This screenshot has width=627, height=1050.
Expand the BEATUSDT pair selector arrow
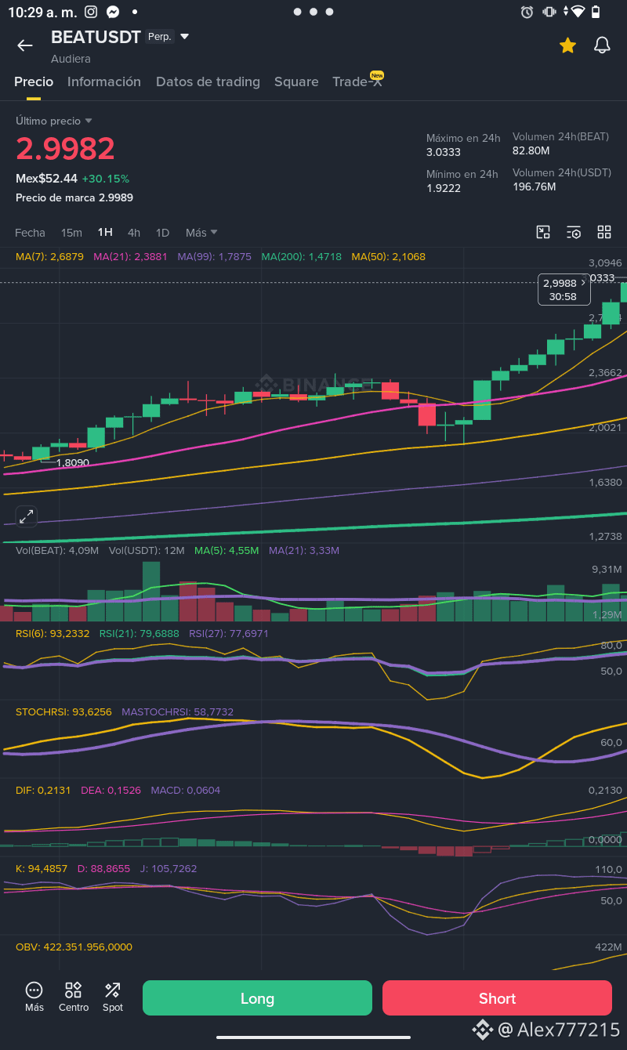[x=185, y=37]
